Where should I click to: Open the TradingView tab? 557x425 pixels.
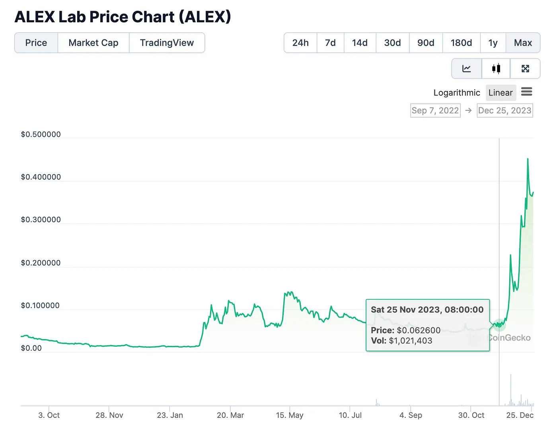coord(167,43)
